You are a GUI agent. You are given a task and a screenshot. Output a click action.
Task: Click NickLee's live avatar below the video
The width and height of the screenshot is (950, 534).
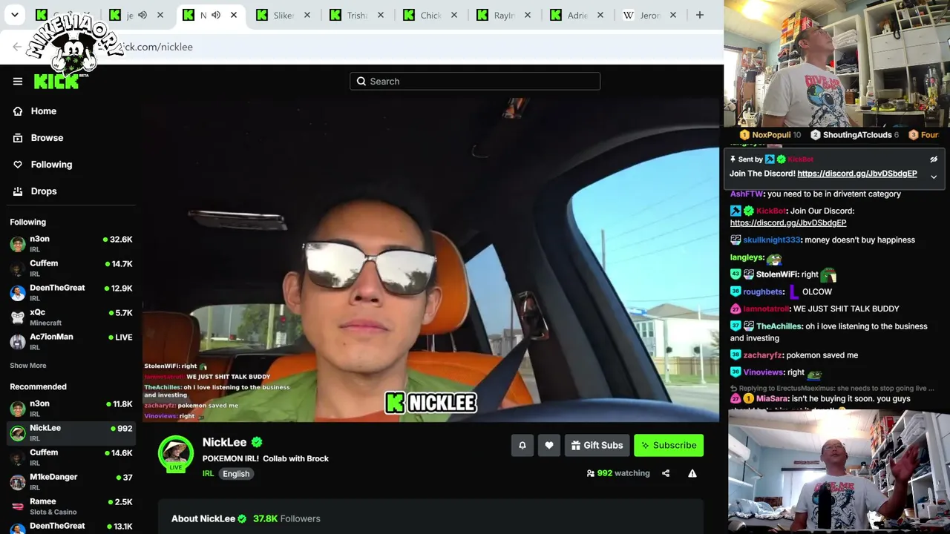176,453
